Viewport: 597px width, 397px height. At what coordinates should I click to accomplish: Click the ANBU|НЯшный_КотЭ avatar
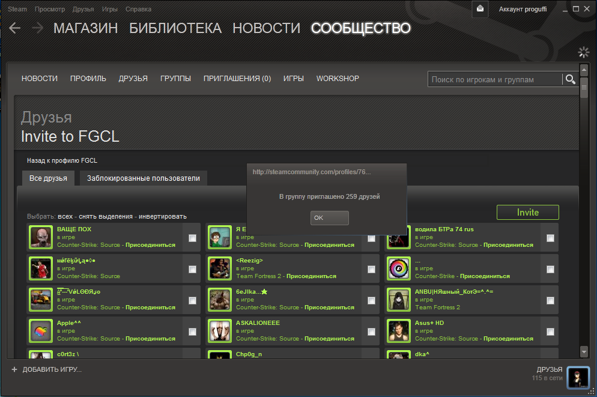click(x=399, y=300)
